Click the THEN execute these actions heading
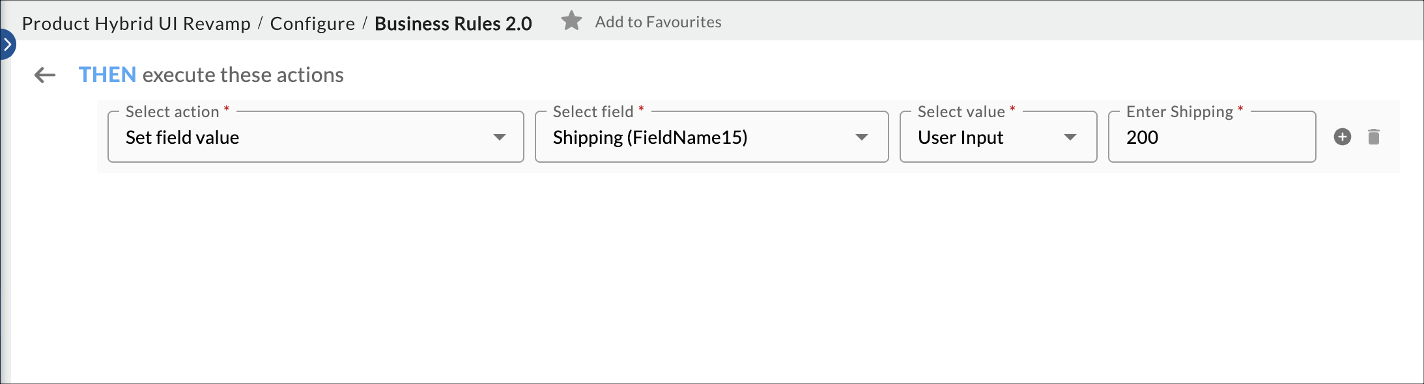 [x=211, y=75]
